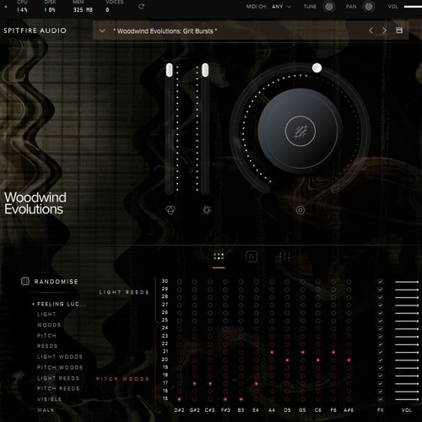Toggle the FX checkbox for row 25
This screenshot has height=422, width=422.
[x=381, y=321]
